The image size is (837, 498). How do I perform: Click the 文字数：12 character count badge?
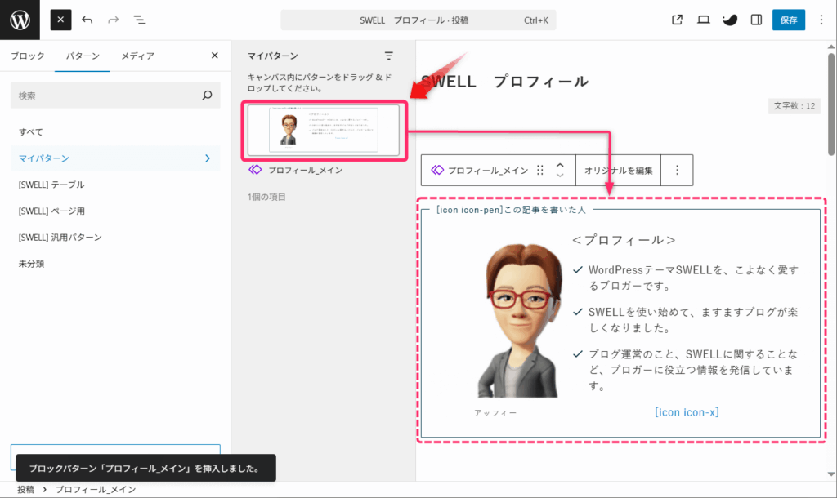[794, 105]
